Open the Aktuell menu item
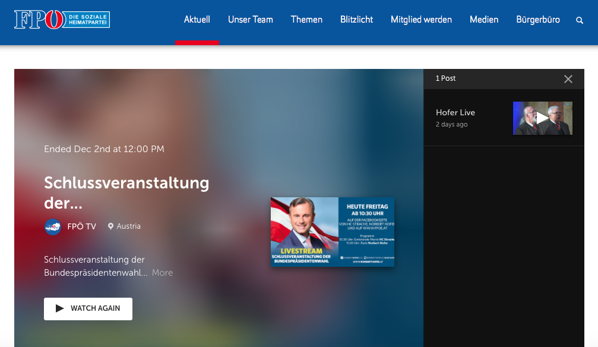Screen dimensions: 598x347 pos(197,20)
